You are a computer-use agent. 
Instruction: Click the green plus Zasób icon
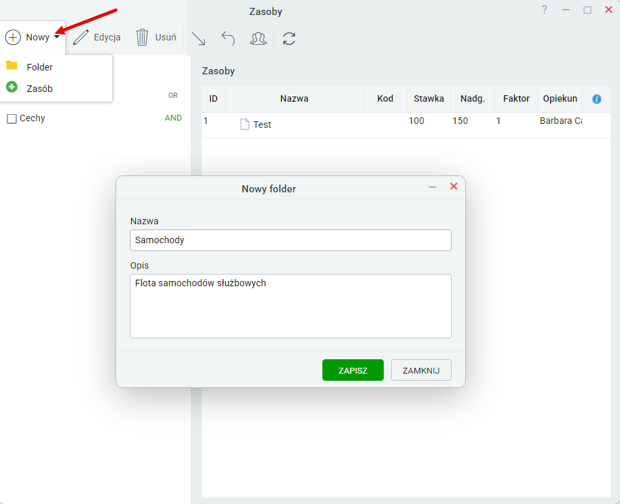coord(12,87)
